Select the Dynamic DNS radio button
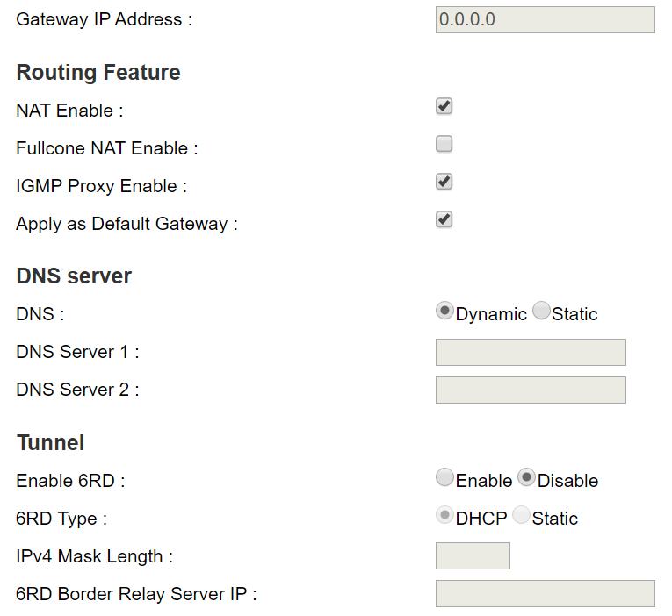672x616 pixels. coord(445,311)
